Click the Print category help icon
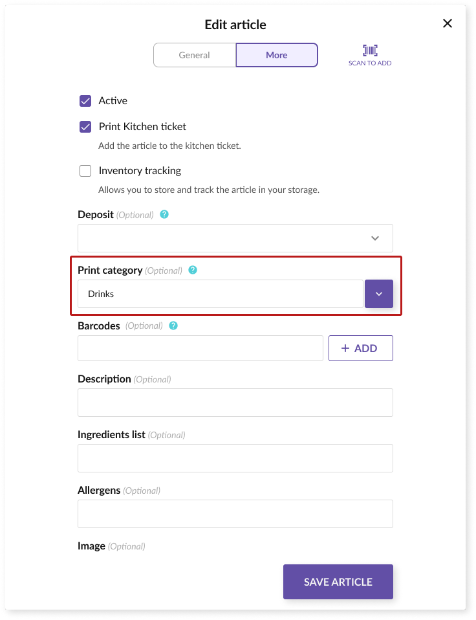This screenshot has width=476, height=620. pos(193,270)
